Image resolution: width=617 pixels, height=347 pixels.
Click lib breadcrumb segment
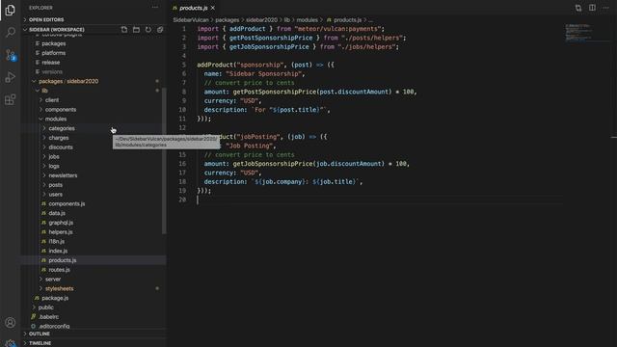click(287, 19)
